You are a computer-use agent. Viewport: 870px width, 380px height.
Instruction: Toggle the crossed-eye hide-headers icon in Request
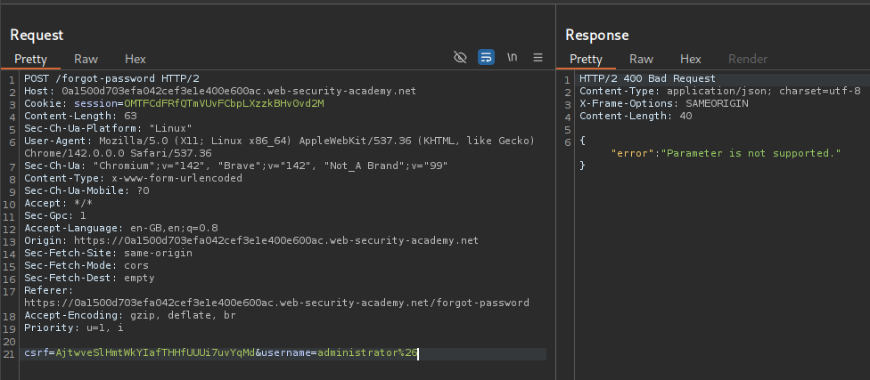460,57
